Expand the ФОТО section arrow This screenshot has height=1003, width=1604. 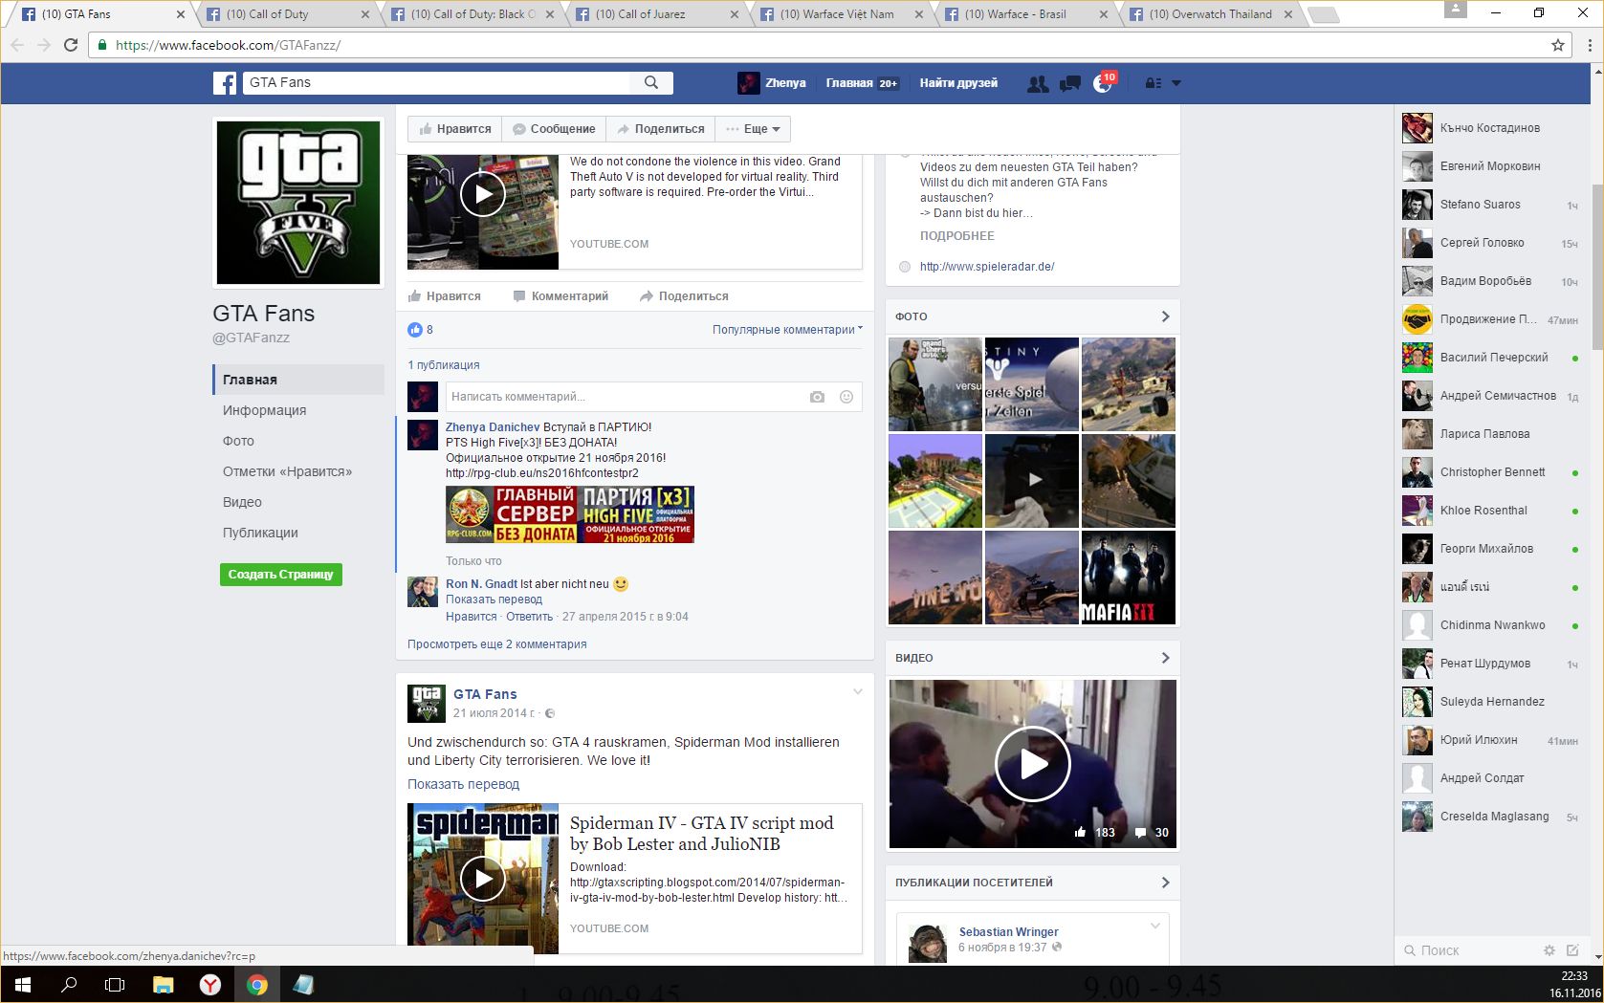(x=1165, y=316)
